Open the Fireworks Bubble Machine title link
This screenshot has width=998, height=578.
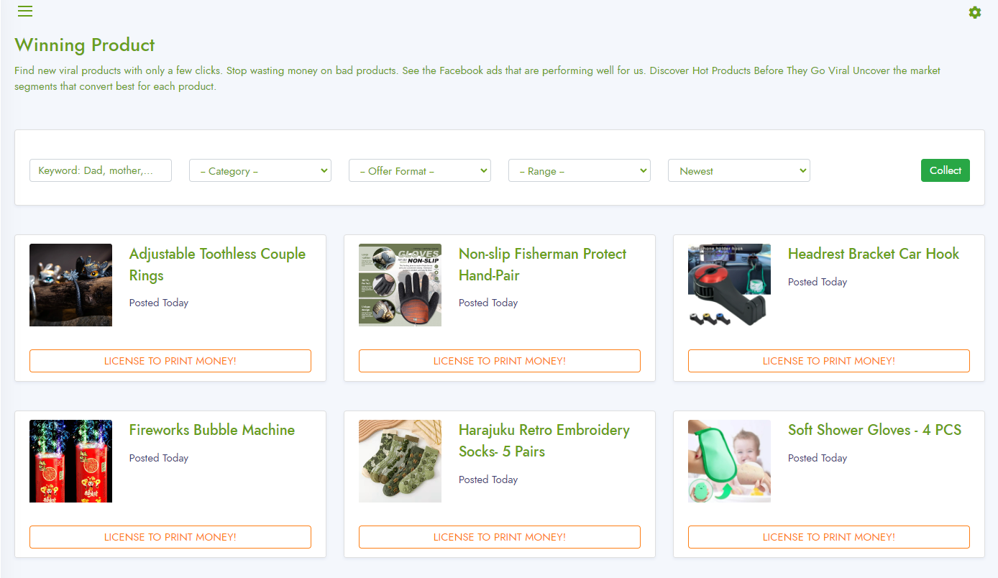click(x=212, y=430)
